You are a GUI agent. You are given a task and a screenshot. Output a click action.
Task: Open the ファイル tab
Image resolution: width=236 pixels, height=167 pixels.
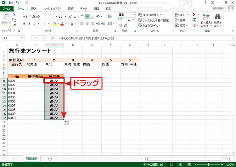click(7, 8)
